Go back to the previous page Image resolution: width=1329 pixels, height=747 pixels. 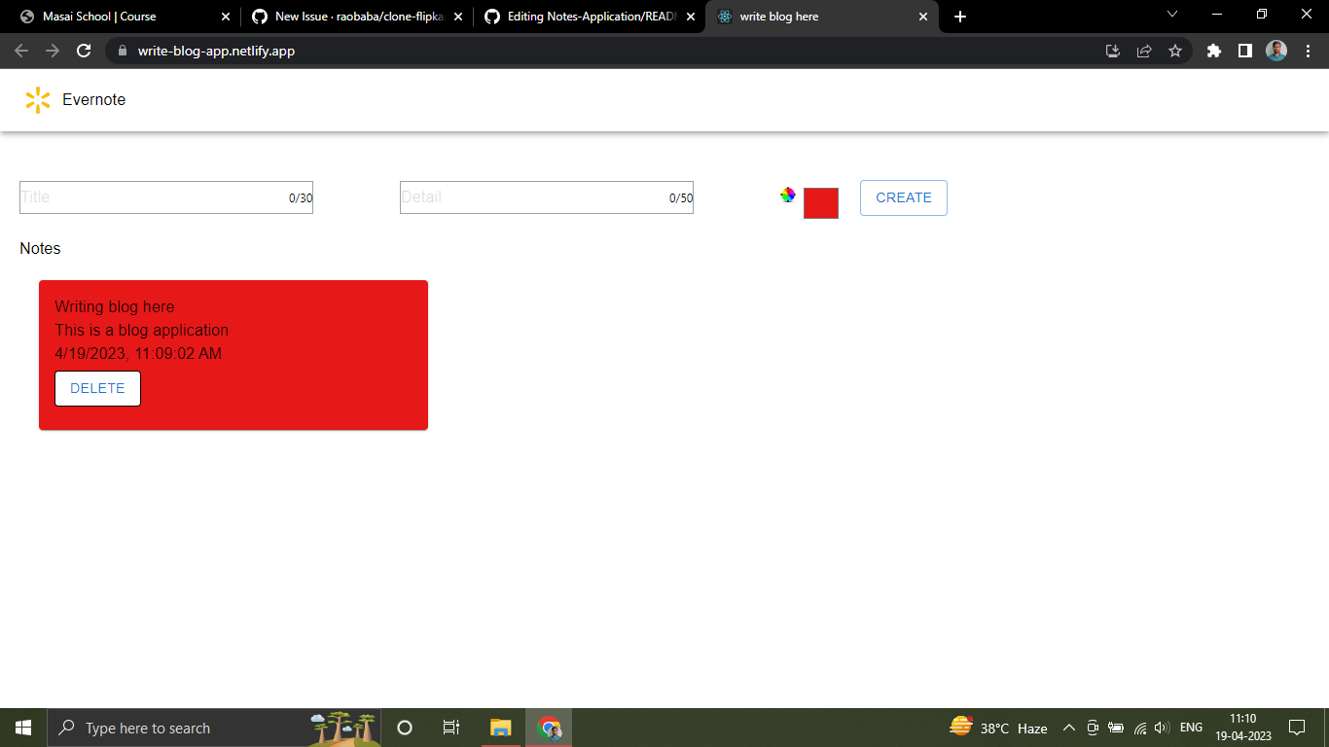(x=21, y=51)
